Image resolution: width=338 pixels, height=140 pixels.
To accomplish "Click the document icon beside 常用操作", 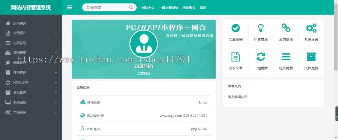I will (x=8, y=33).
